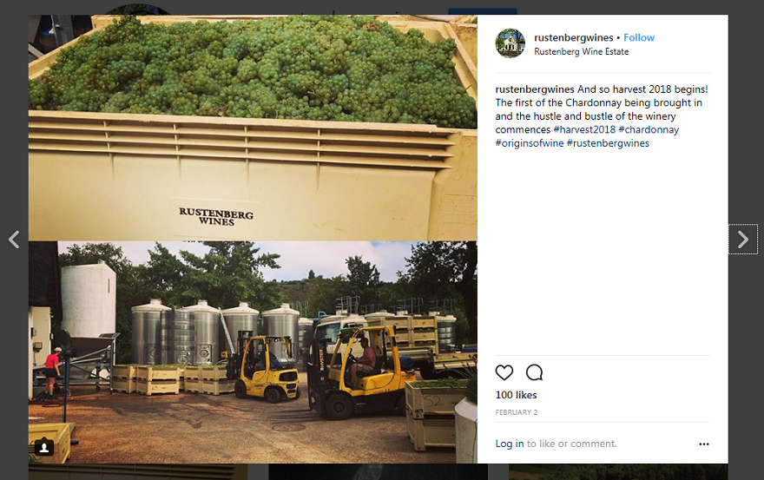The image size is (764, 480).
Task: Open comments via speech bubble icon
Action: 535,372
